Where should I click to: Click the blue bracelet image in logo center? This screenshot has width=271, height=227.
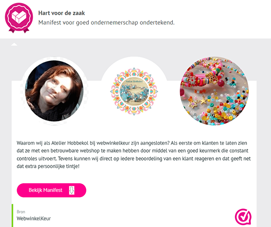pyautogui.click(x=134, y=91)
